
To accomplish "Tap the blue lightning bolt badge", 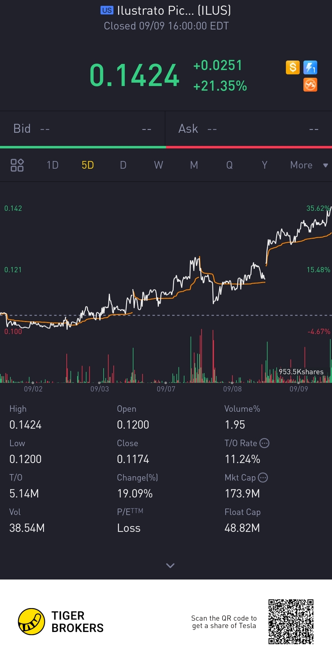I will tap(310, 67).
